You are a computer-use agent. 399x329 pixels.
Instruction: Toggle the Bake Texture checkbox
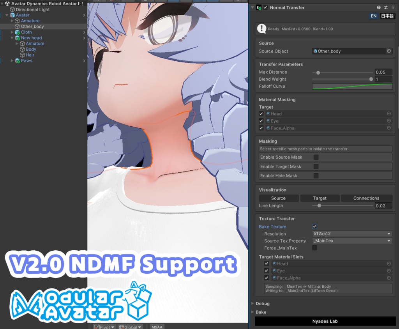tap(315, 226)
